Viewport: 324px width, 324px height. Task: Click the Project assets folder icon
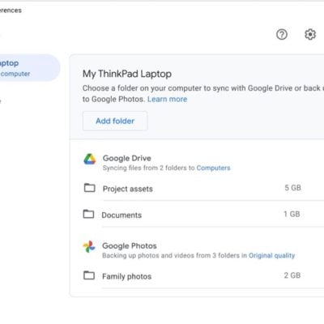point(90,188)
